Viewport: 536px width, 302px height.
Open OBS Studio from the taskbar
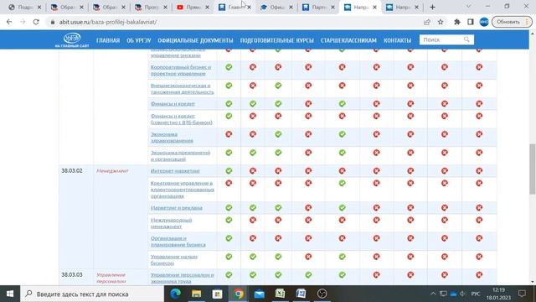pos(322,294)
